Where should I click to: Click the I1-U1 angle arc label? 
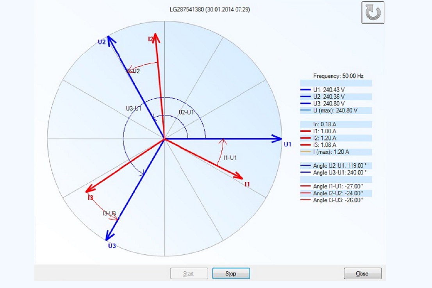click(x=231, y=158)
